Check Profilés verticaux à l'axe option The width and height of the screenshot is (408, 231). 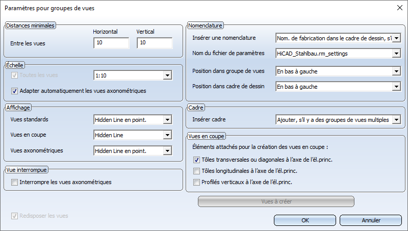click(196, 183)
